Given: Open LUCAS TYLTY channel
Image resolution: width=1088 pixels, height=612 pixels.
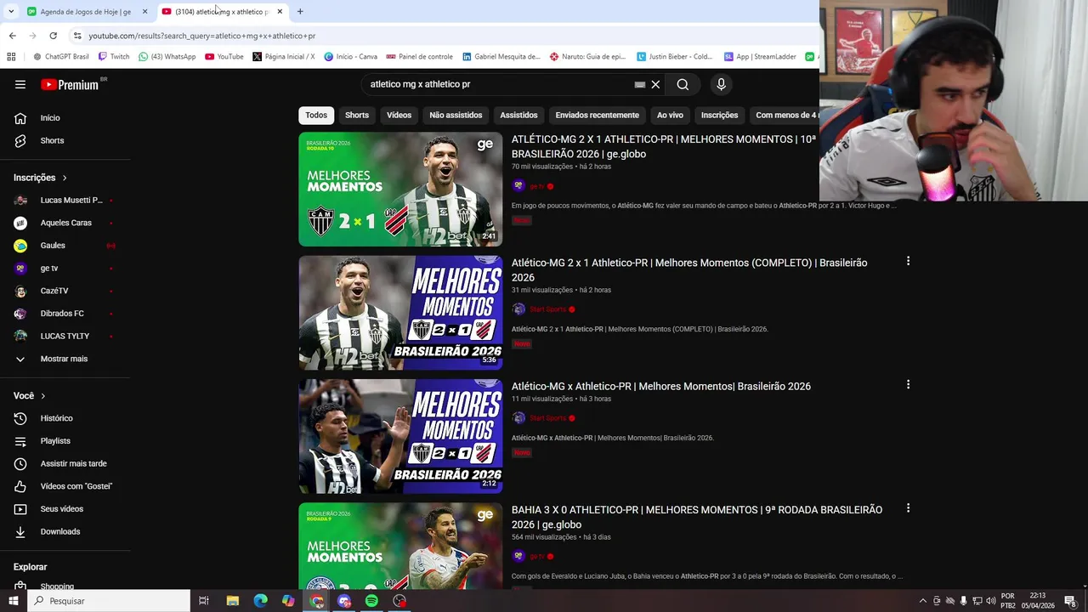Looking at the screenshot, I should tap(65, 336).
